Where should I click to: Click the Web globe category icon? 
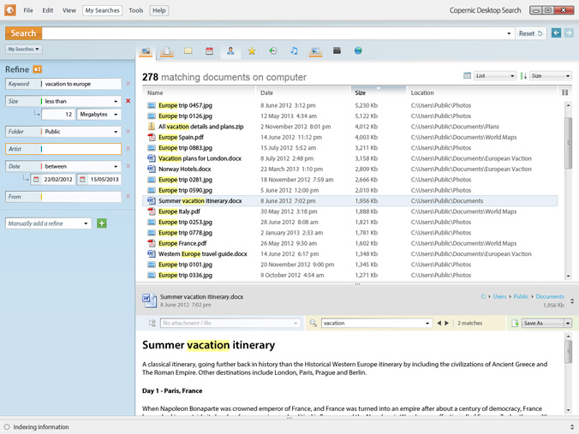pyautogui.click(x=358, y=51)
